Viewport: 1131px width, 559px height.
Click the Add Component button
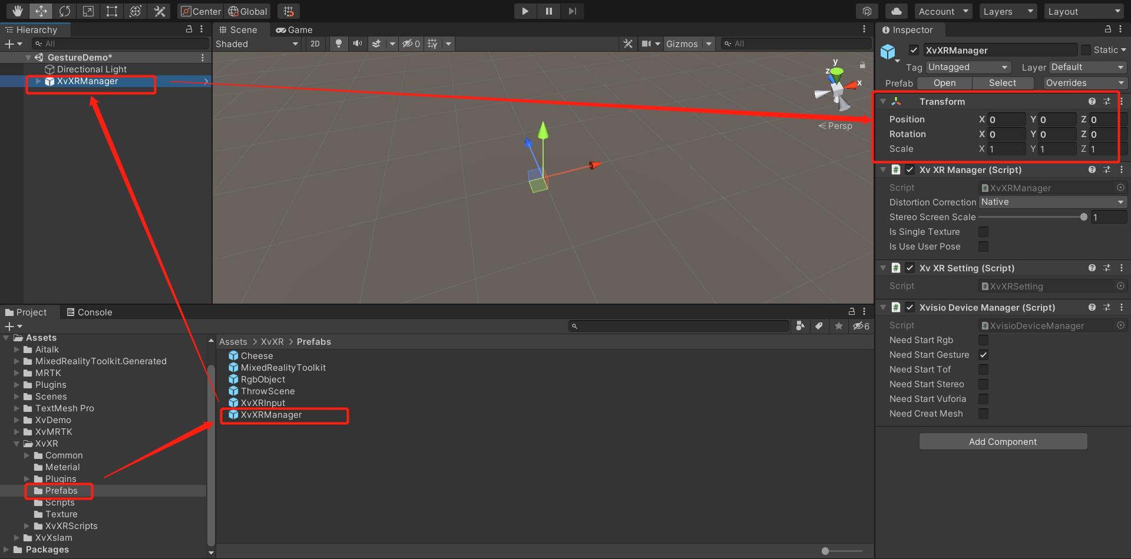1003,442
